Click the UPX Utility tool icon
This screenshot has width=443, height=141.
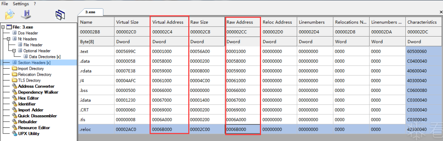point(14,133)
